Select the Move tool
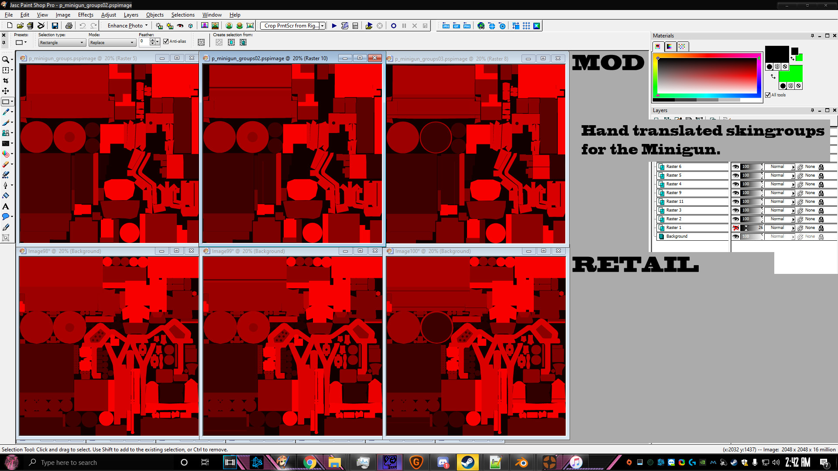 6,91
